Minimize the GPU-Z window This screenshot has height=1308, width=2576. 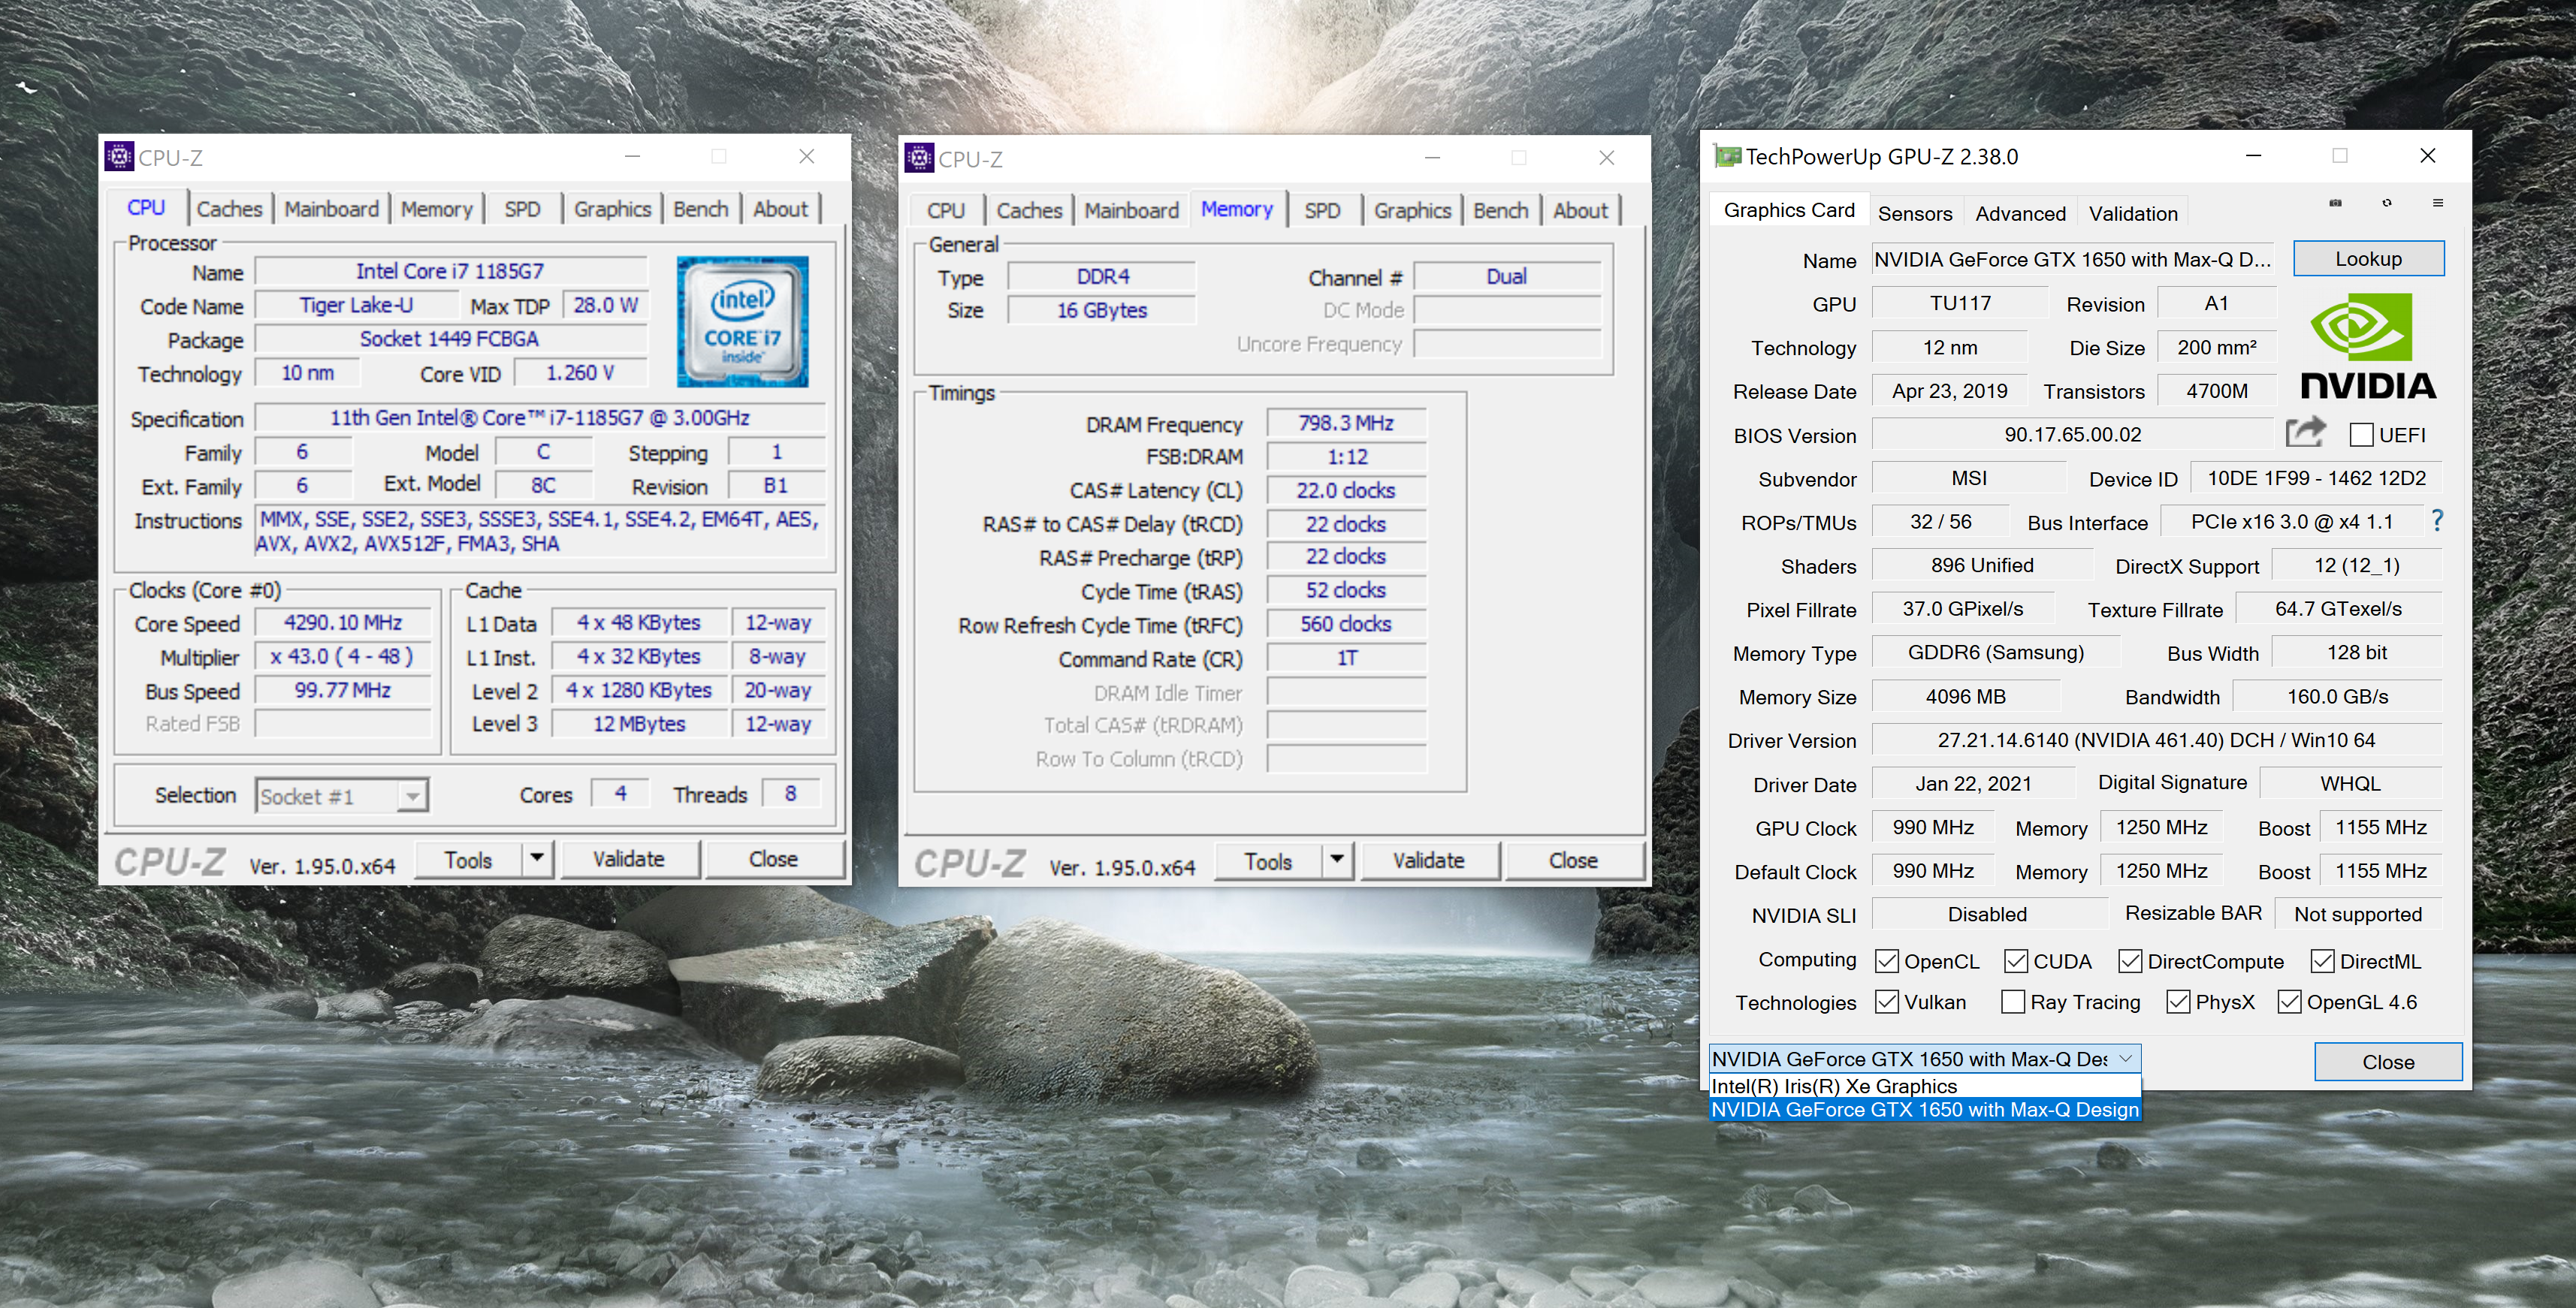coord(2253,155)
